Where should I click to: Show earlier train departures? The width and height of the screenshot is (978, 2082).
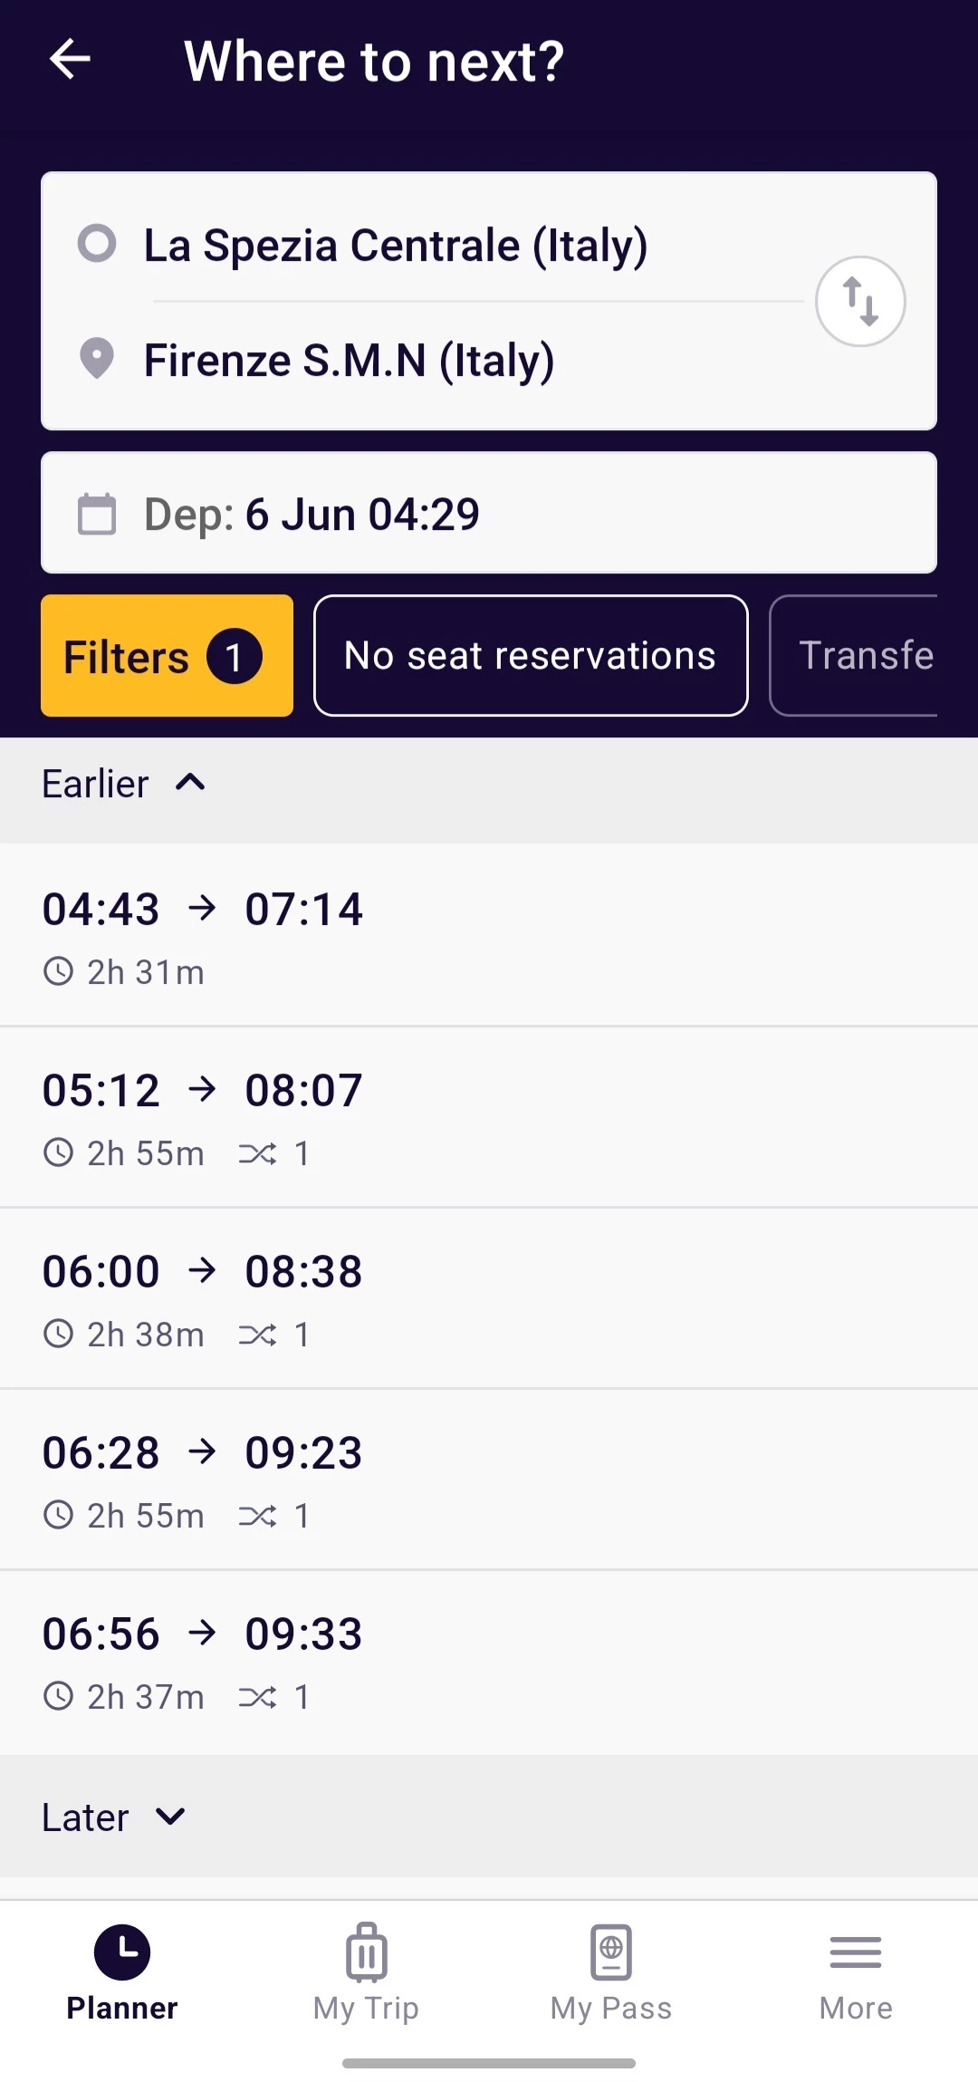coord(124,785)
